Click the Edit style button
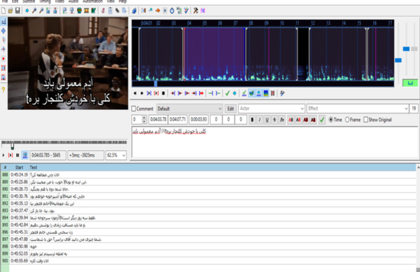This screenshot has width=420, height=272. pos(230,109)
